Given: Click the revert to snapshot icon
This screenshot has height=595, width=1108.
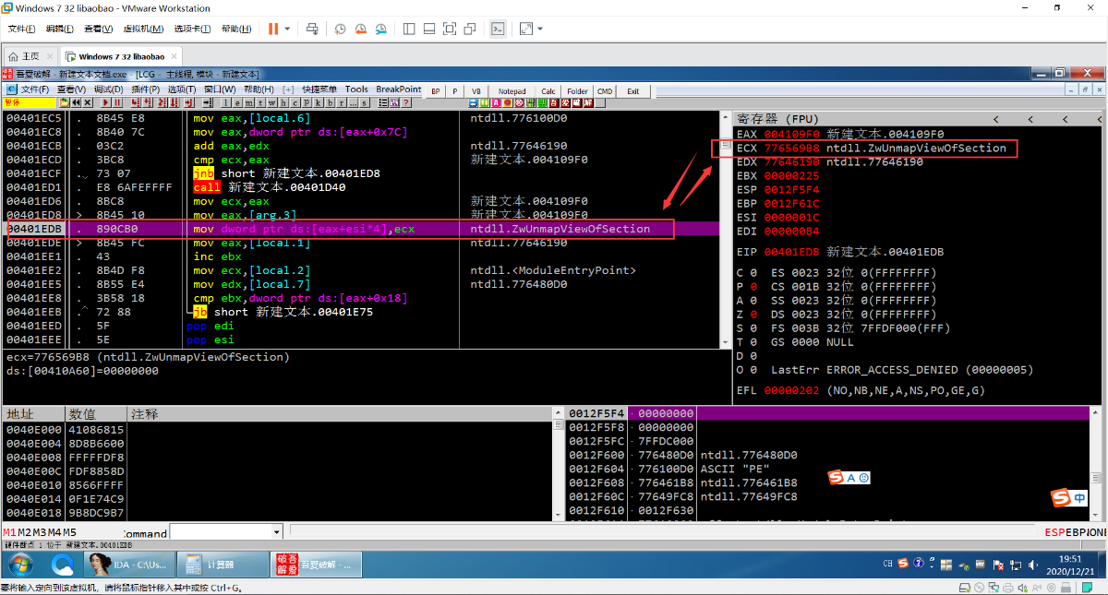Looking at the screenshot, I should coord(359,29).
